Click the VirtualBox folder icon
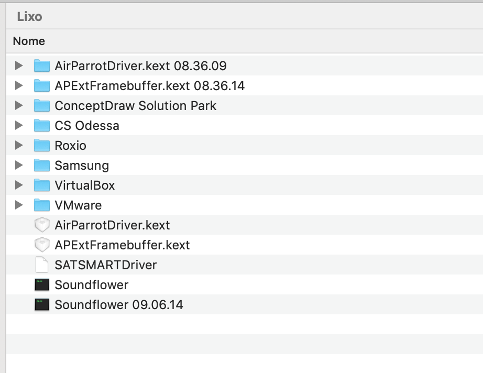 (42, 185)
